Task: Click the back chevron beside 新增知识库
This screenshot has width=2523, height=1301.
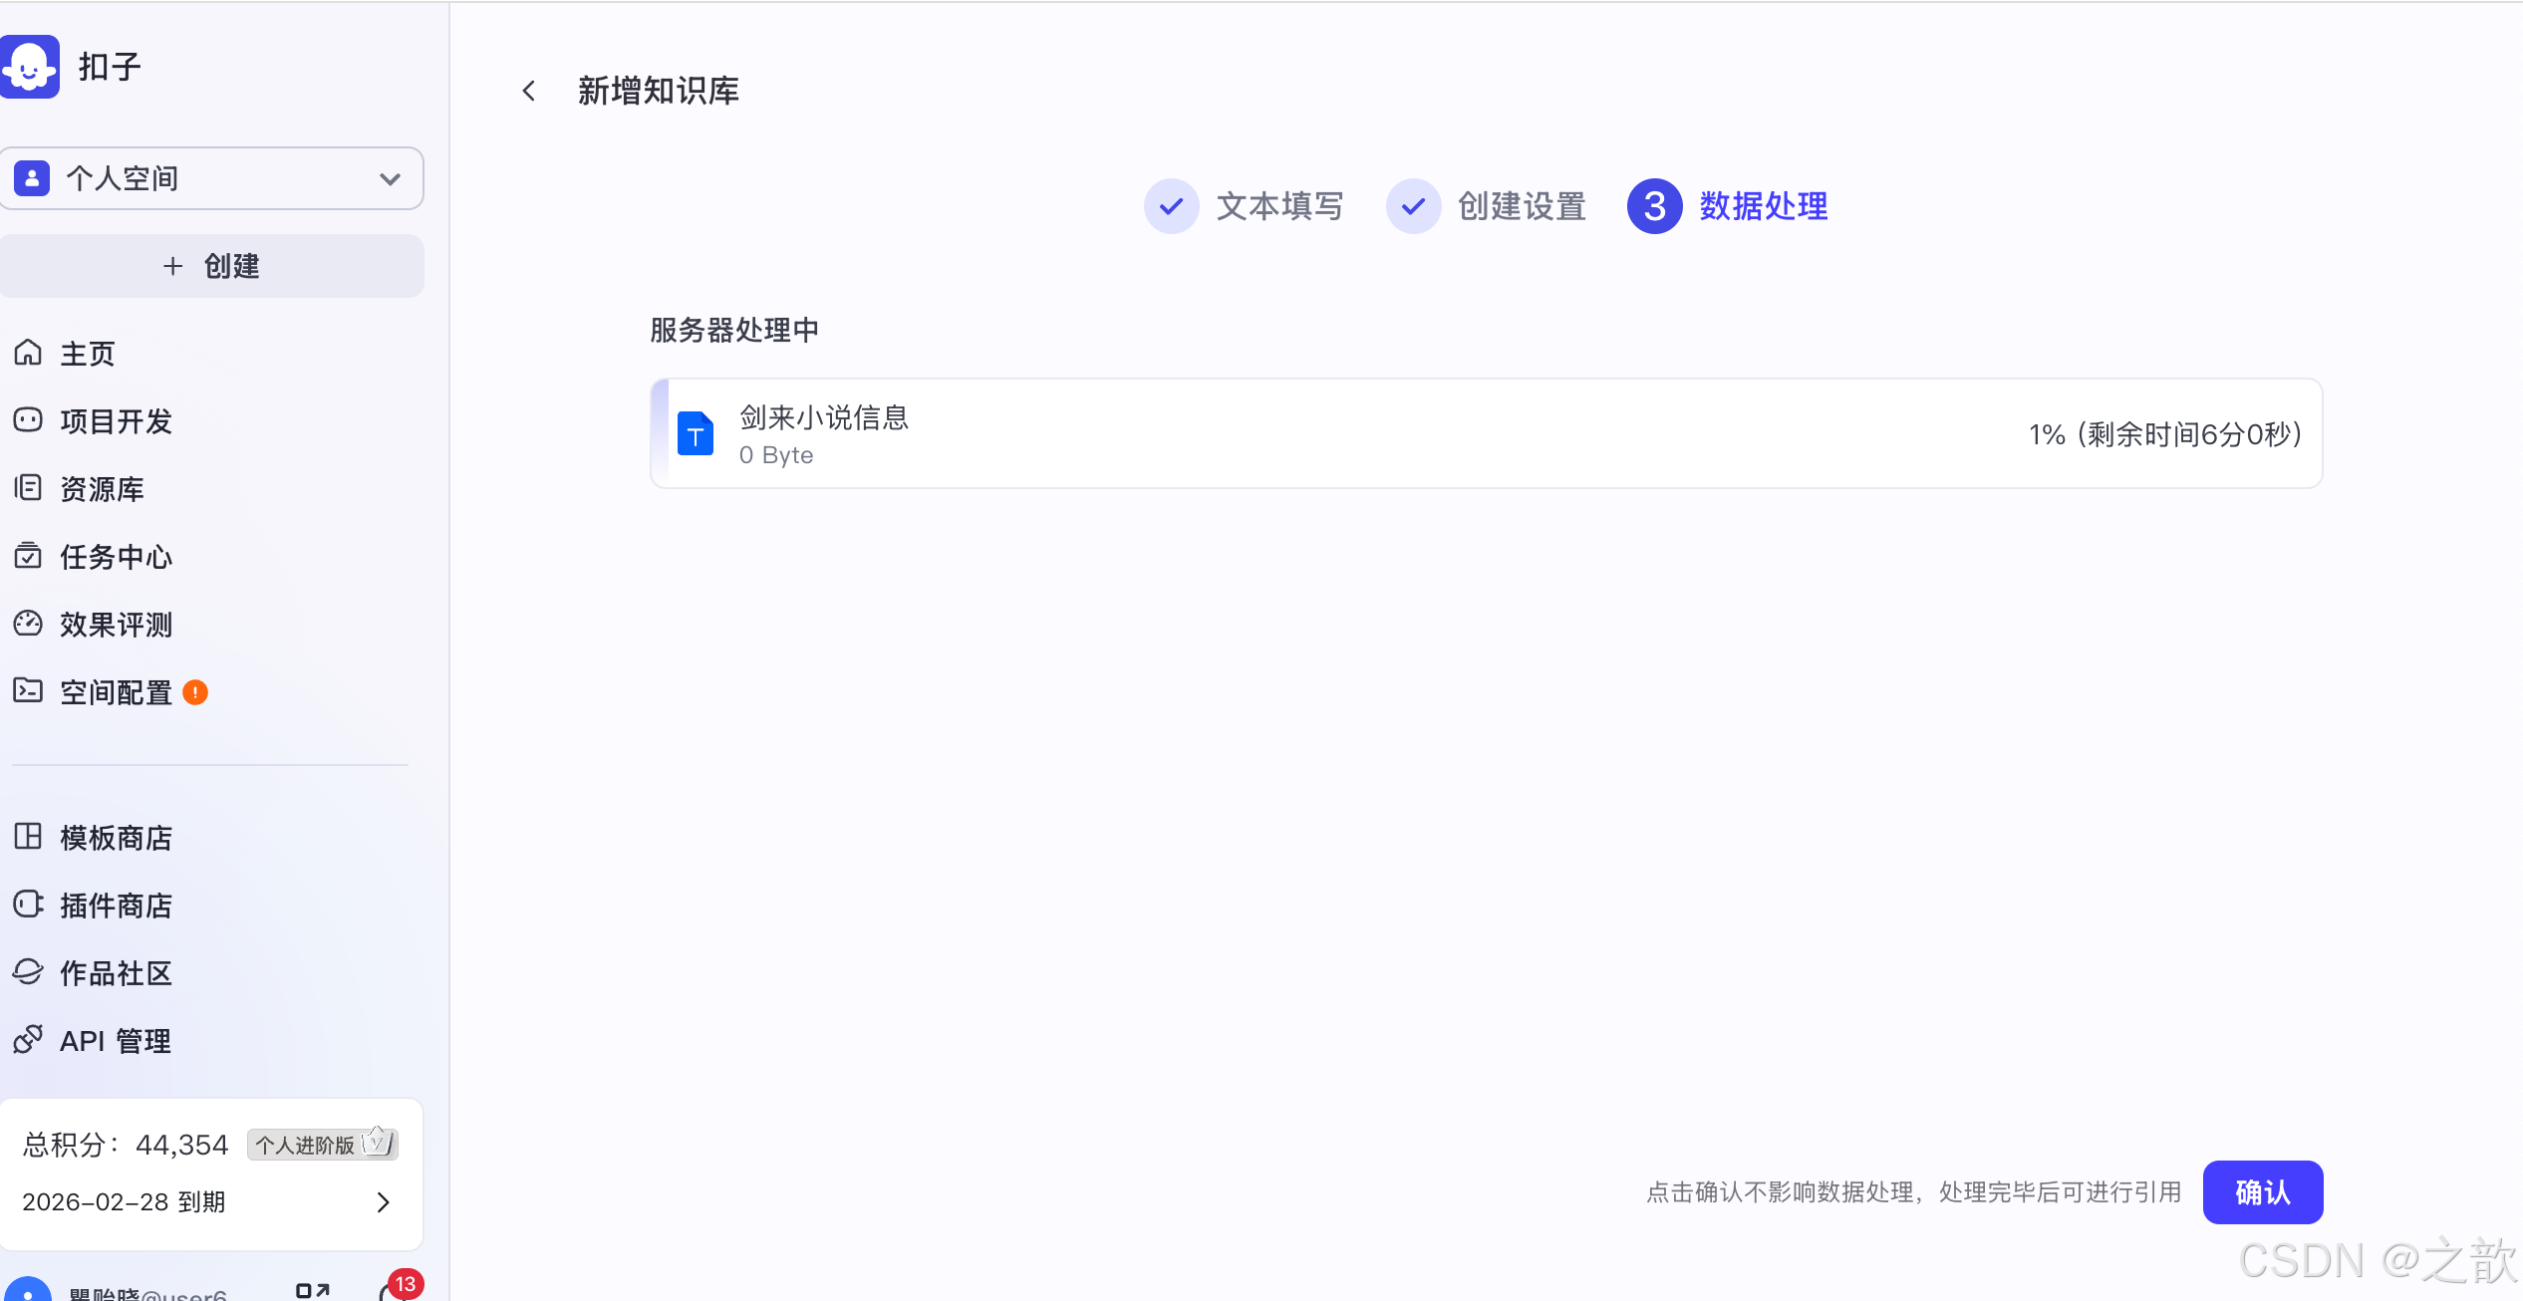Action: pyautogui.click(x=527, y=91)
